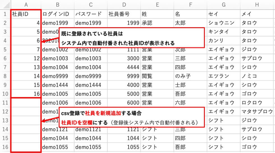This screenshot has height=153, width=275.
Task: Select row 8 header
Action: point(5,76)
